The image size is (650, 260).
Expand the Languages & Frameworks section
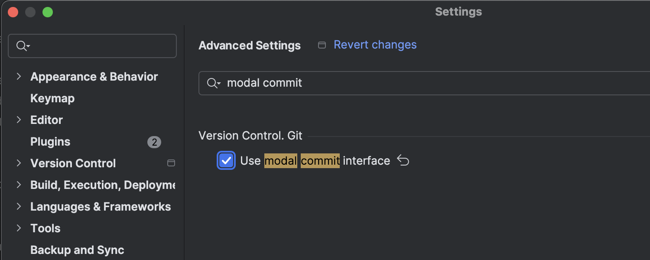coord(19,207)
